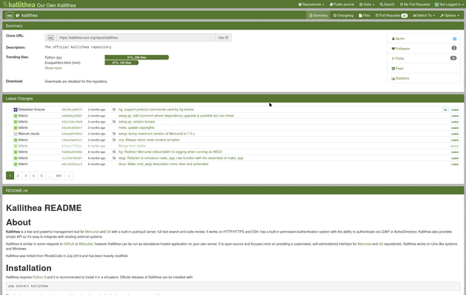Click comment icon on WSGI logging row
Screen dimensions: 466x295
point(114,152)
